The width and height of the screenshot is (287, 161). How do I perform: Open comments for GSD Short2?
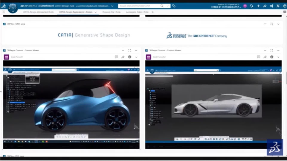[x=258, y=57]
